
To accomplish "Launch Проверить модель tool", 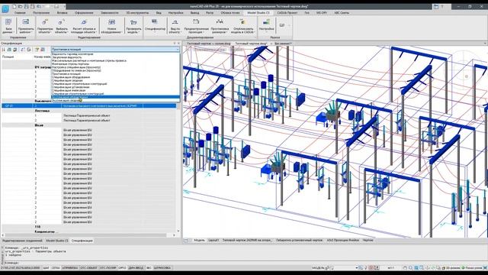I will pos(133,25).
